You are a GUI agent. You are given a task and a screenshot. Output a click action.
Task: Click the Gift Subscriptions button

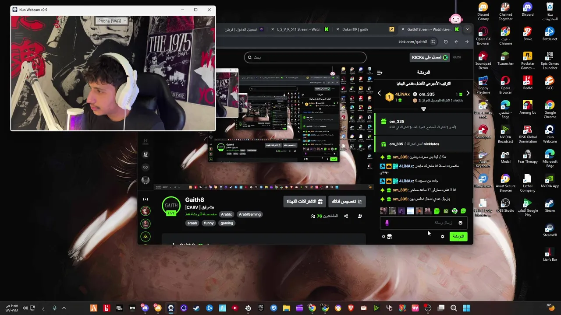(305, 201)
